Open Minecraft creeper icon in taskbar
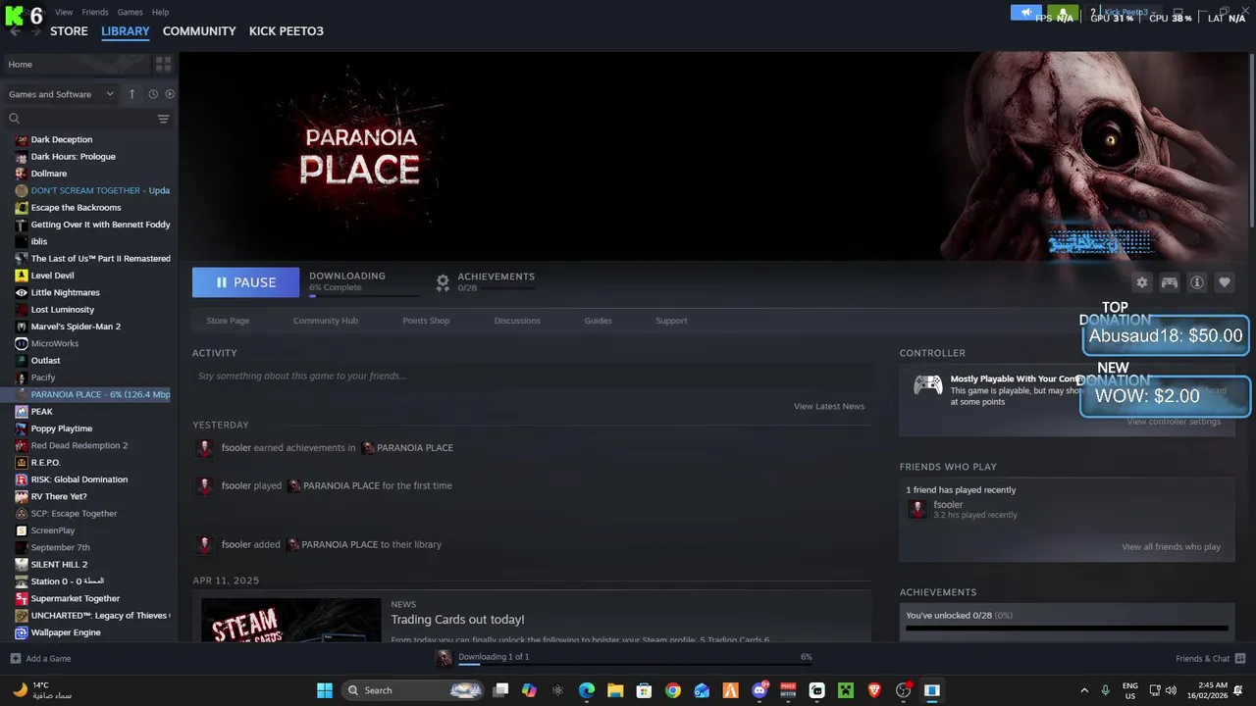1256x706 pixels. click(846, 690)
